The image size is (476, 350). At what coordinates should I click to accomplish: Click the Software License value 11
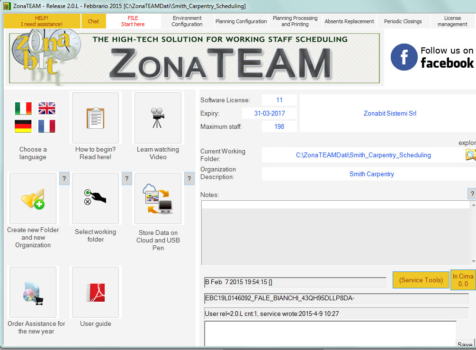(279, 100)
